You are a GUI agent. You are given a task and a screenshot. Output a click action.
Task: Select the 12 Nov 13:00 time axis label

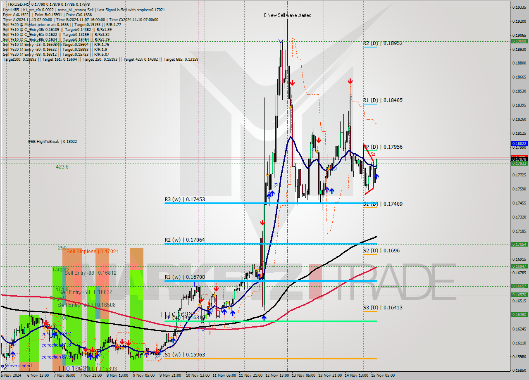(277, 375)
